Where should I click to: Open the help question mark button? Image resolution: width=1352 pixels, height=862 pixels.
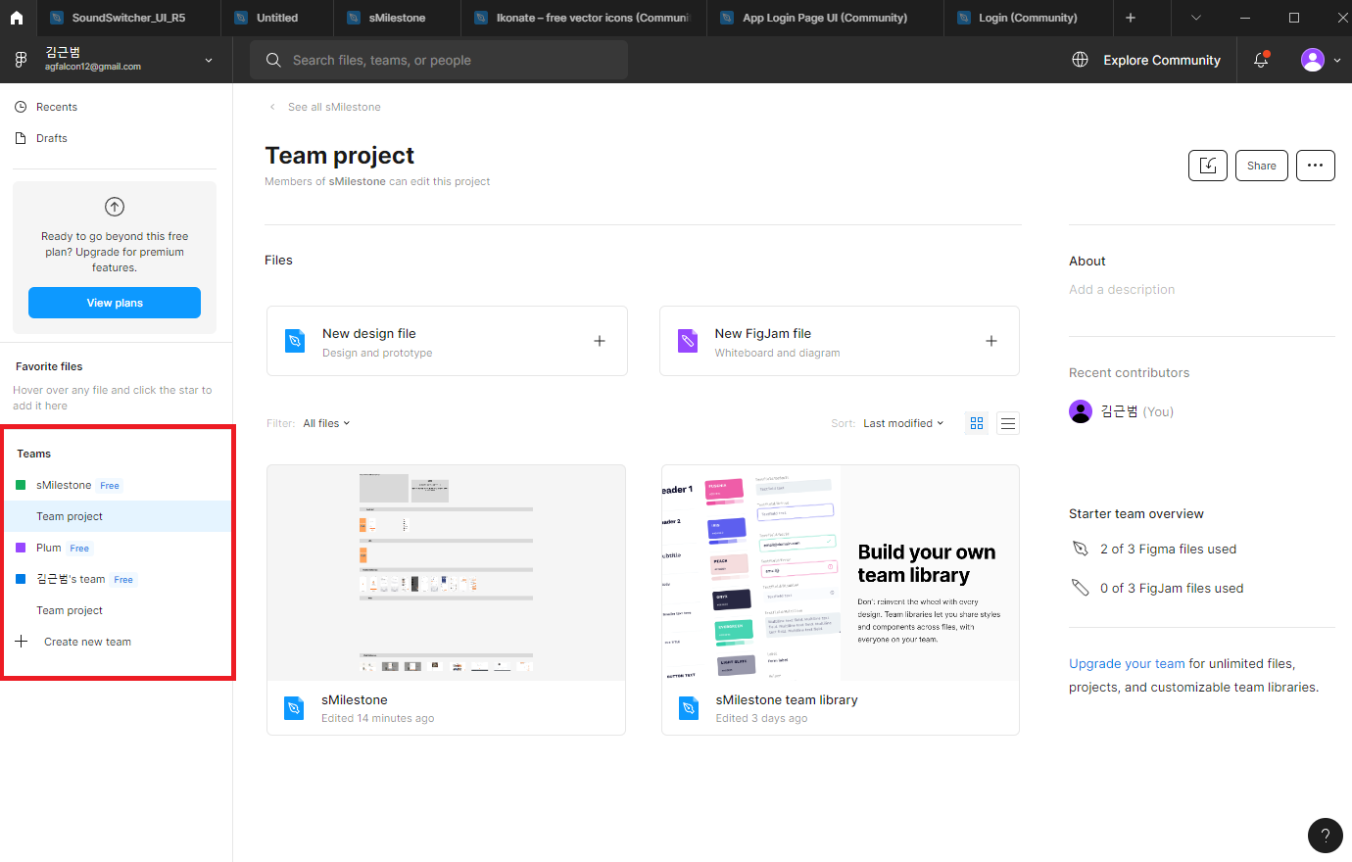click(x=1325, y=836)
